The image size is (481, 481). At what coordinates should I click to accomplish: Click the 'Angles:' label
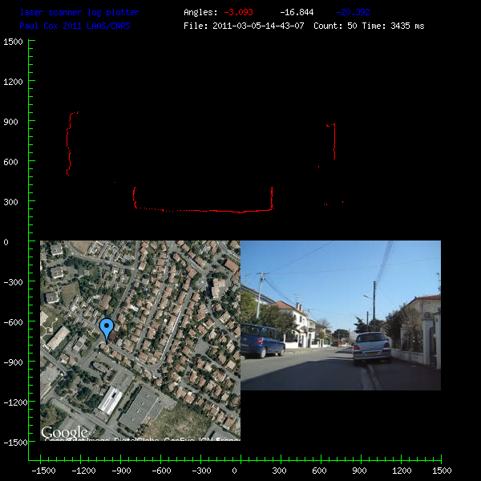pyautogui.click(x=200, y=12)
